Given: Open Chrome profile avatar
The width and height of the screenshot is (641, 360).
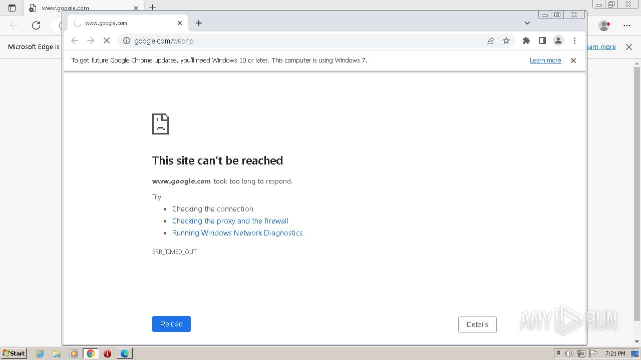Looking at the screenshot, I should (x=558, y=41).
